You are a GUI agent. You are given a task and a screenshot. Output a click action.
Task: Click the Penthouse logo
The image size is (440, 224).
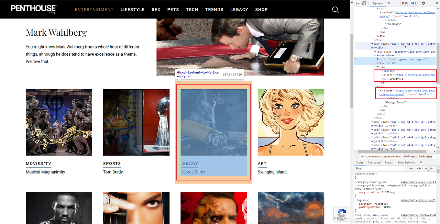tap(34, 9)
